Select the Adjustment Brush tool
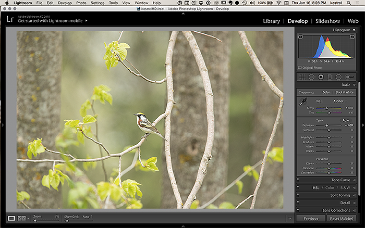Image resolution: width=365 pixels, height=228 pixels. (x=349, y=77)
